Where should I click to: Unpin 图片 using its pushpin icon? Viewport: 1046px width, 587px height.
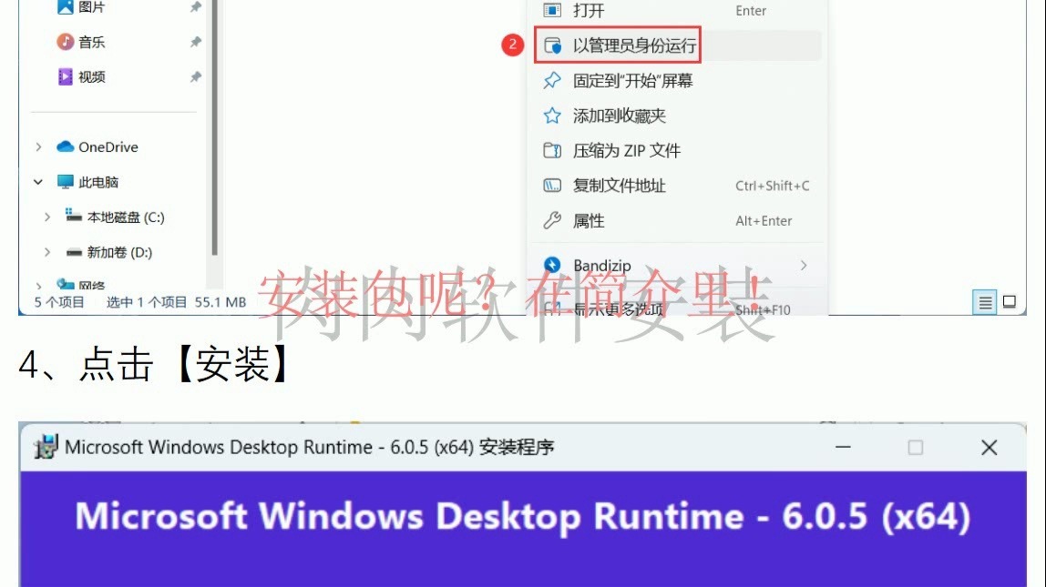194,6
